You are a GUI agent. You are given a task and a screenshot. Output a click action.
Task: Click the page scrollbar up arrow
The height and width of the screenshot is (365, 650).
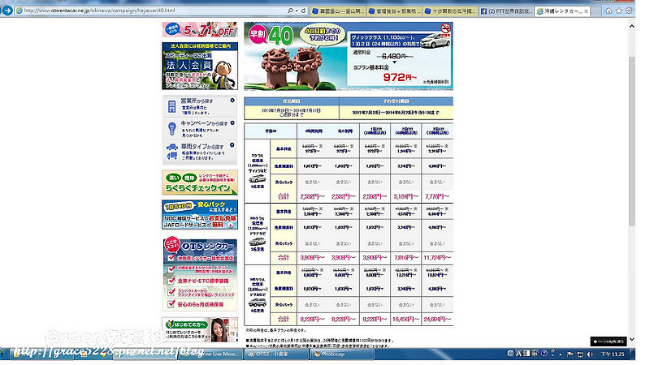631,26
